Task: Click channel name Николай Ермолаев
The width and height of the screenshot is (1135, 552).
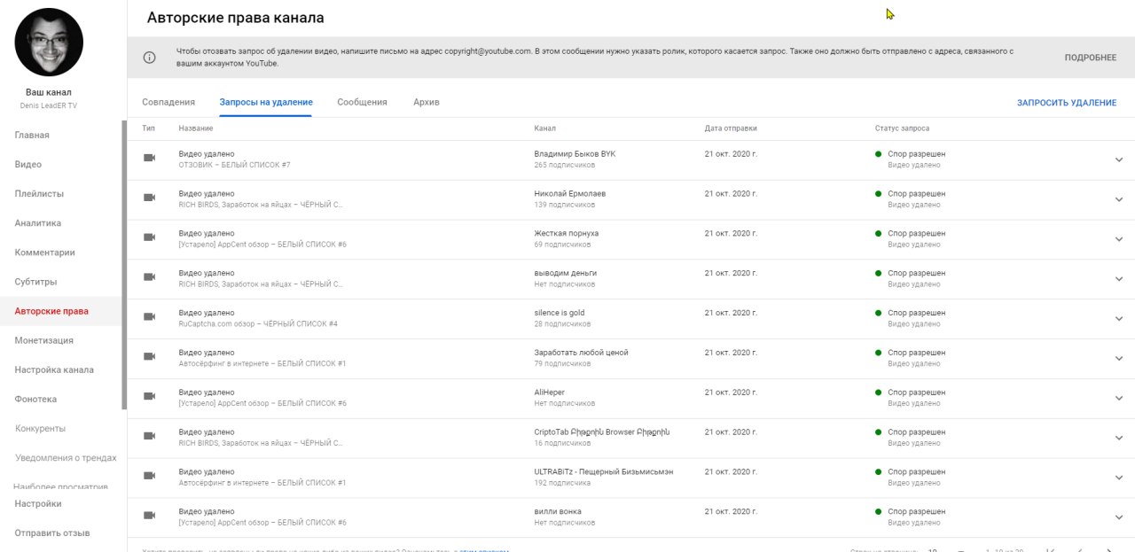Action: (570, 193)
